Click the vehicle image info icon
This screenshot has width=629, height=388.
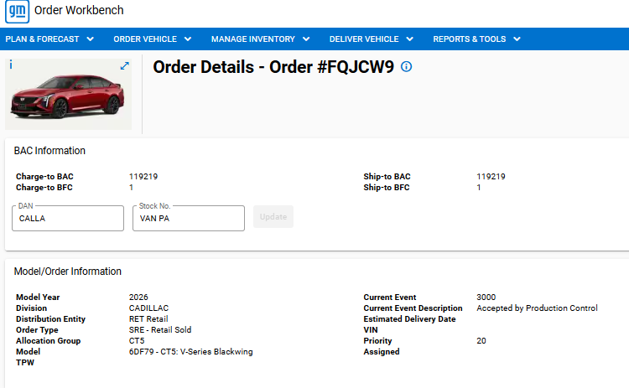10,65
